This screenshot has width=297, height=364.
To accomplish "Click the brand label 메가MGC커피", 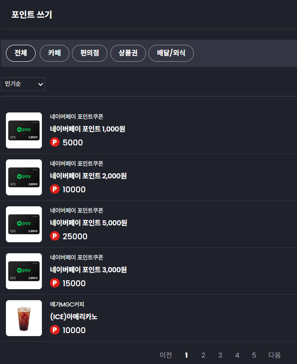I will (67, 304).
